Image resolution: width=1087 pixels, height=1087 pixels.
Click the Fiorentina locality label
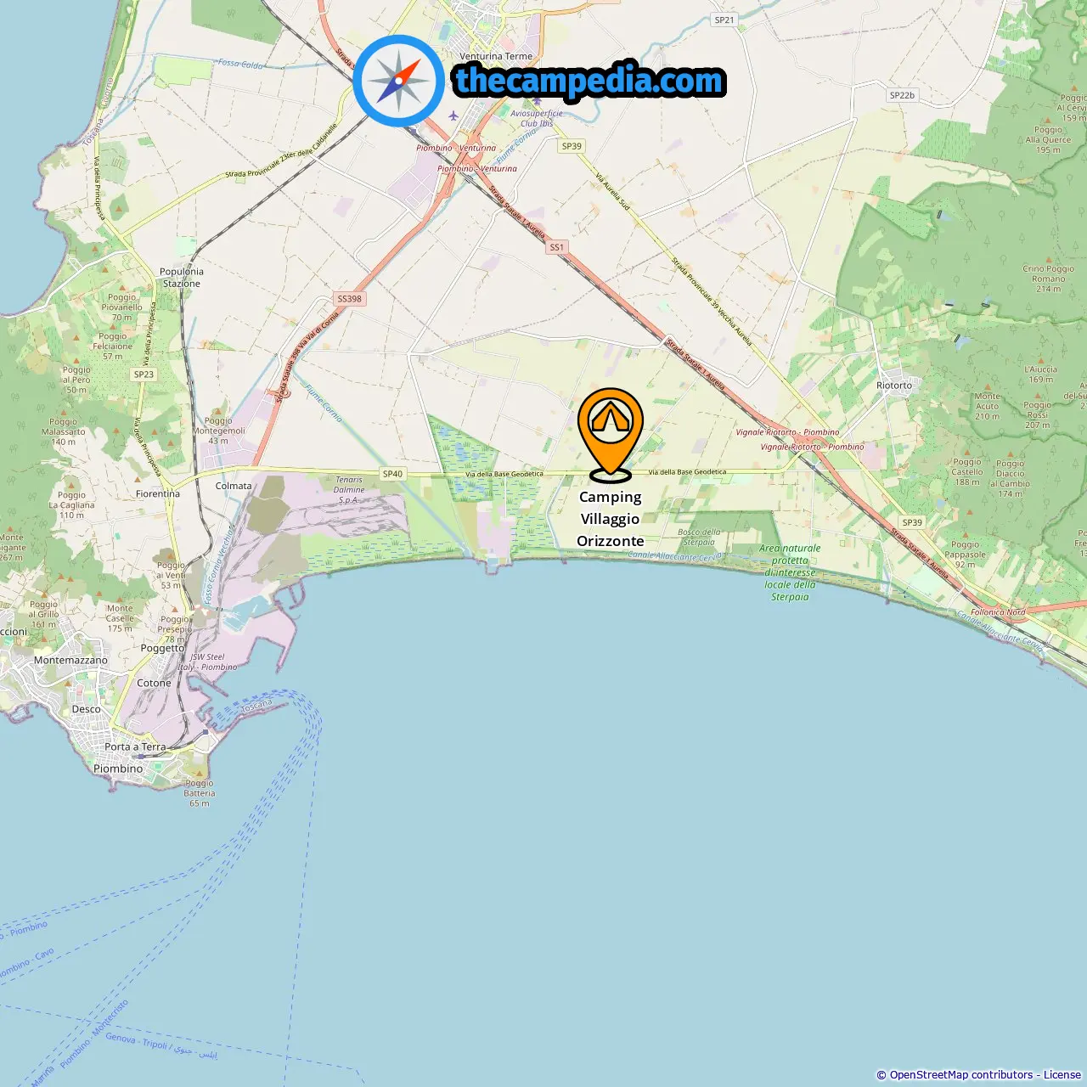[x=158, y=493]
